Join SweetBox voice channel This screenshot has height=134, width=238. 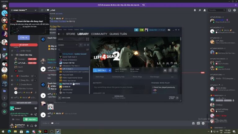[24, 76]
